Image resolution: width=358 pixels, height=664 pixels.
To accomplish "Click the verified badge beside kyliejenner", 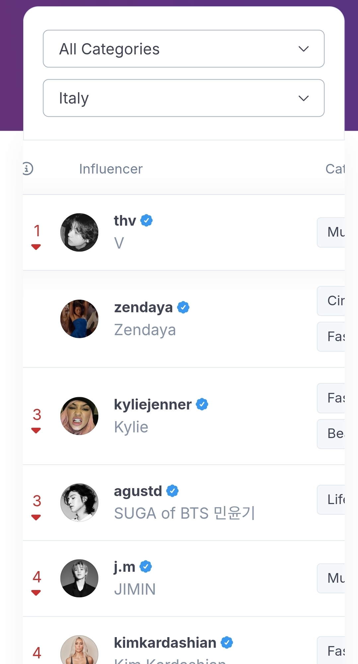I will tap(202, 404).
